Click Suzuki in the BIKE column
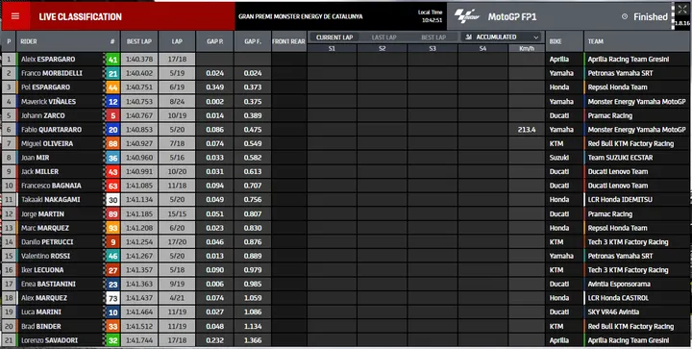Screen dimensions: 692x349 [x=559, y=158]
